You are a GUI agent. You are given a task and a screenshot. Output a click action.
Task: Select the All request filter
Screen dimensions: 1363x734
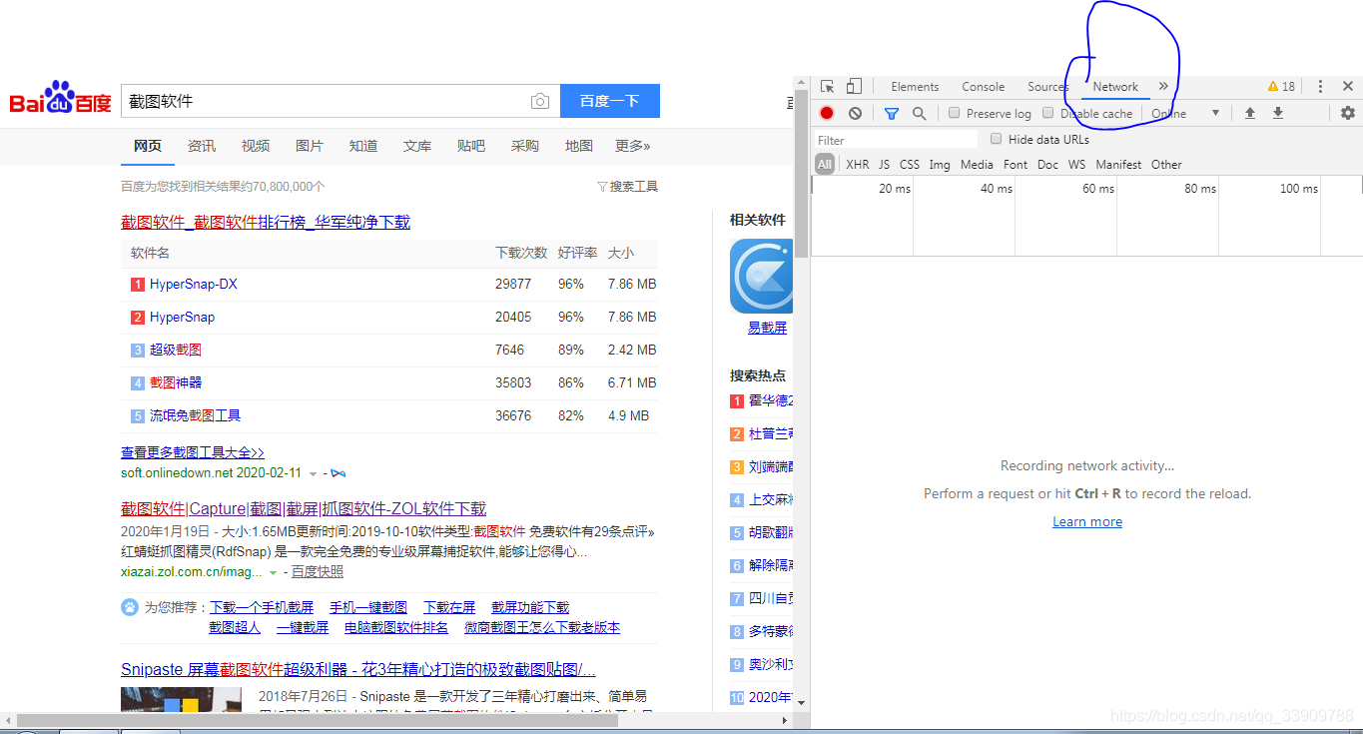(x=825, y=165)
